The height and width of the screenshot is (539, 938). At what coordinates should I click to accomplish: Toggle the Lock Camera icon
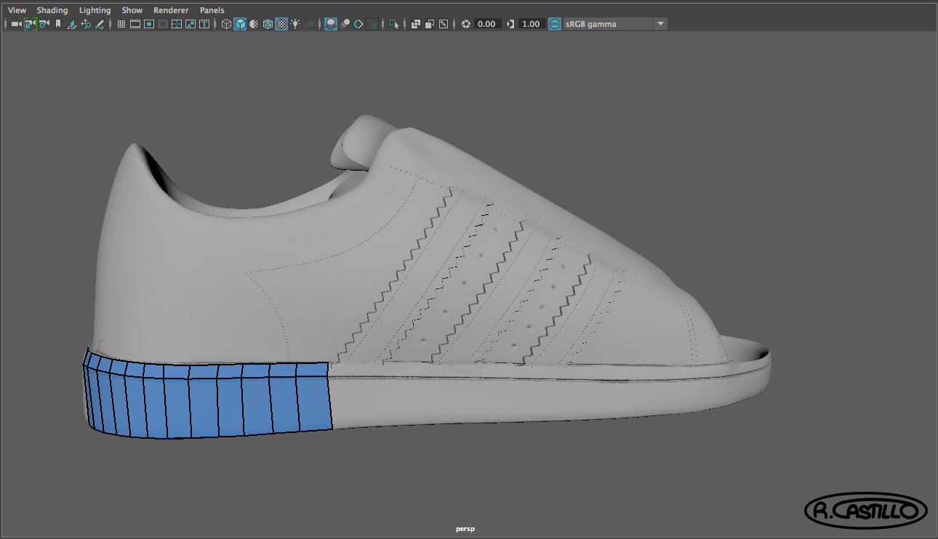pos(31,24)
